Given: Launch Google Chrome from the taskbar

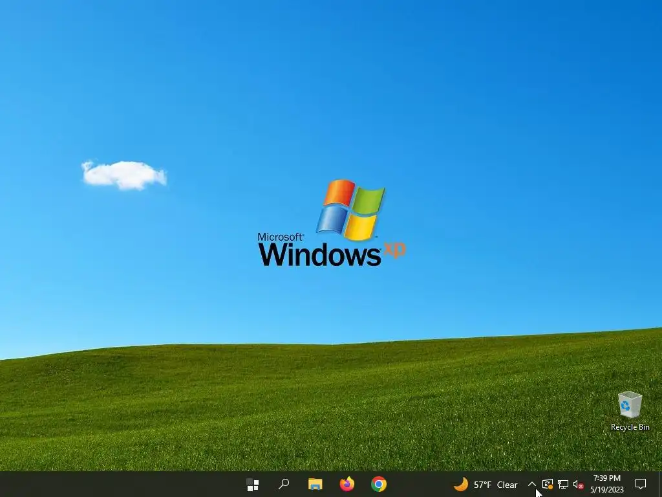Looking at the screenshot, I should [379, 484].
